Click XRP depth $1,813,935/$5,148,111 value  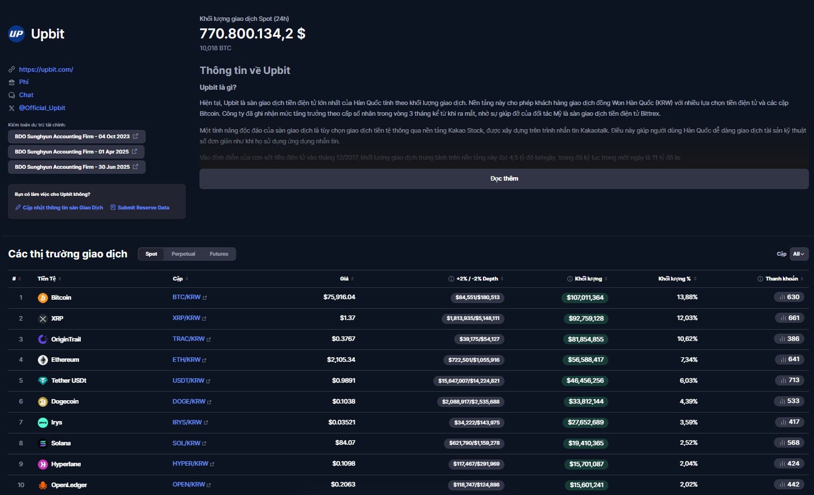[x=473, y=318]
